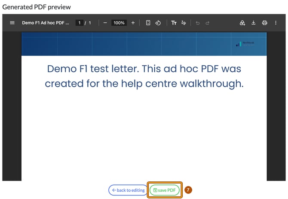Screen dimensions: 288x199
Task: Click the save PDF button
Action: click(x=164, y=190)
